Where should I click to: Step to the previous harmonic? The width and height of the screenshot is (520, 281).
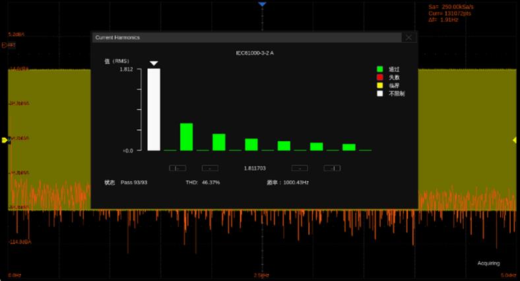coord(210,168)
